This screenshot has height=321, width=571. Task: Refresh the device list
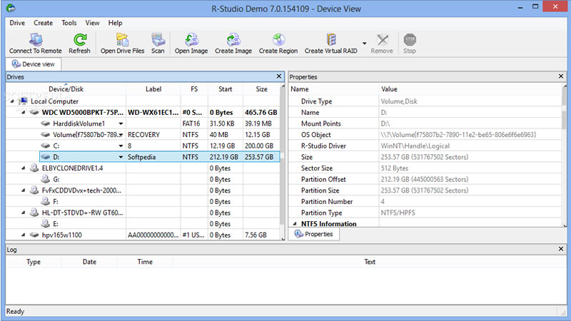pos(79,39)
